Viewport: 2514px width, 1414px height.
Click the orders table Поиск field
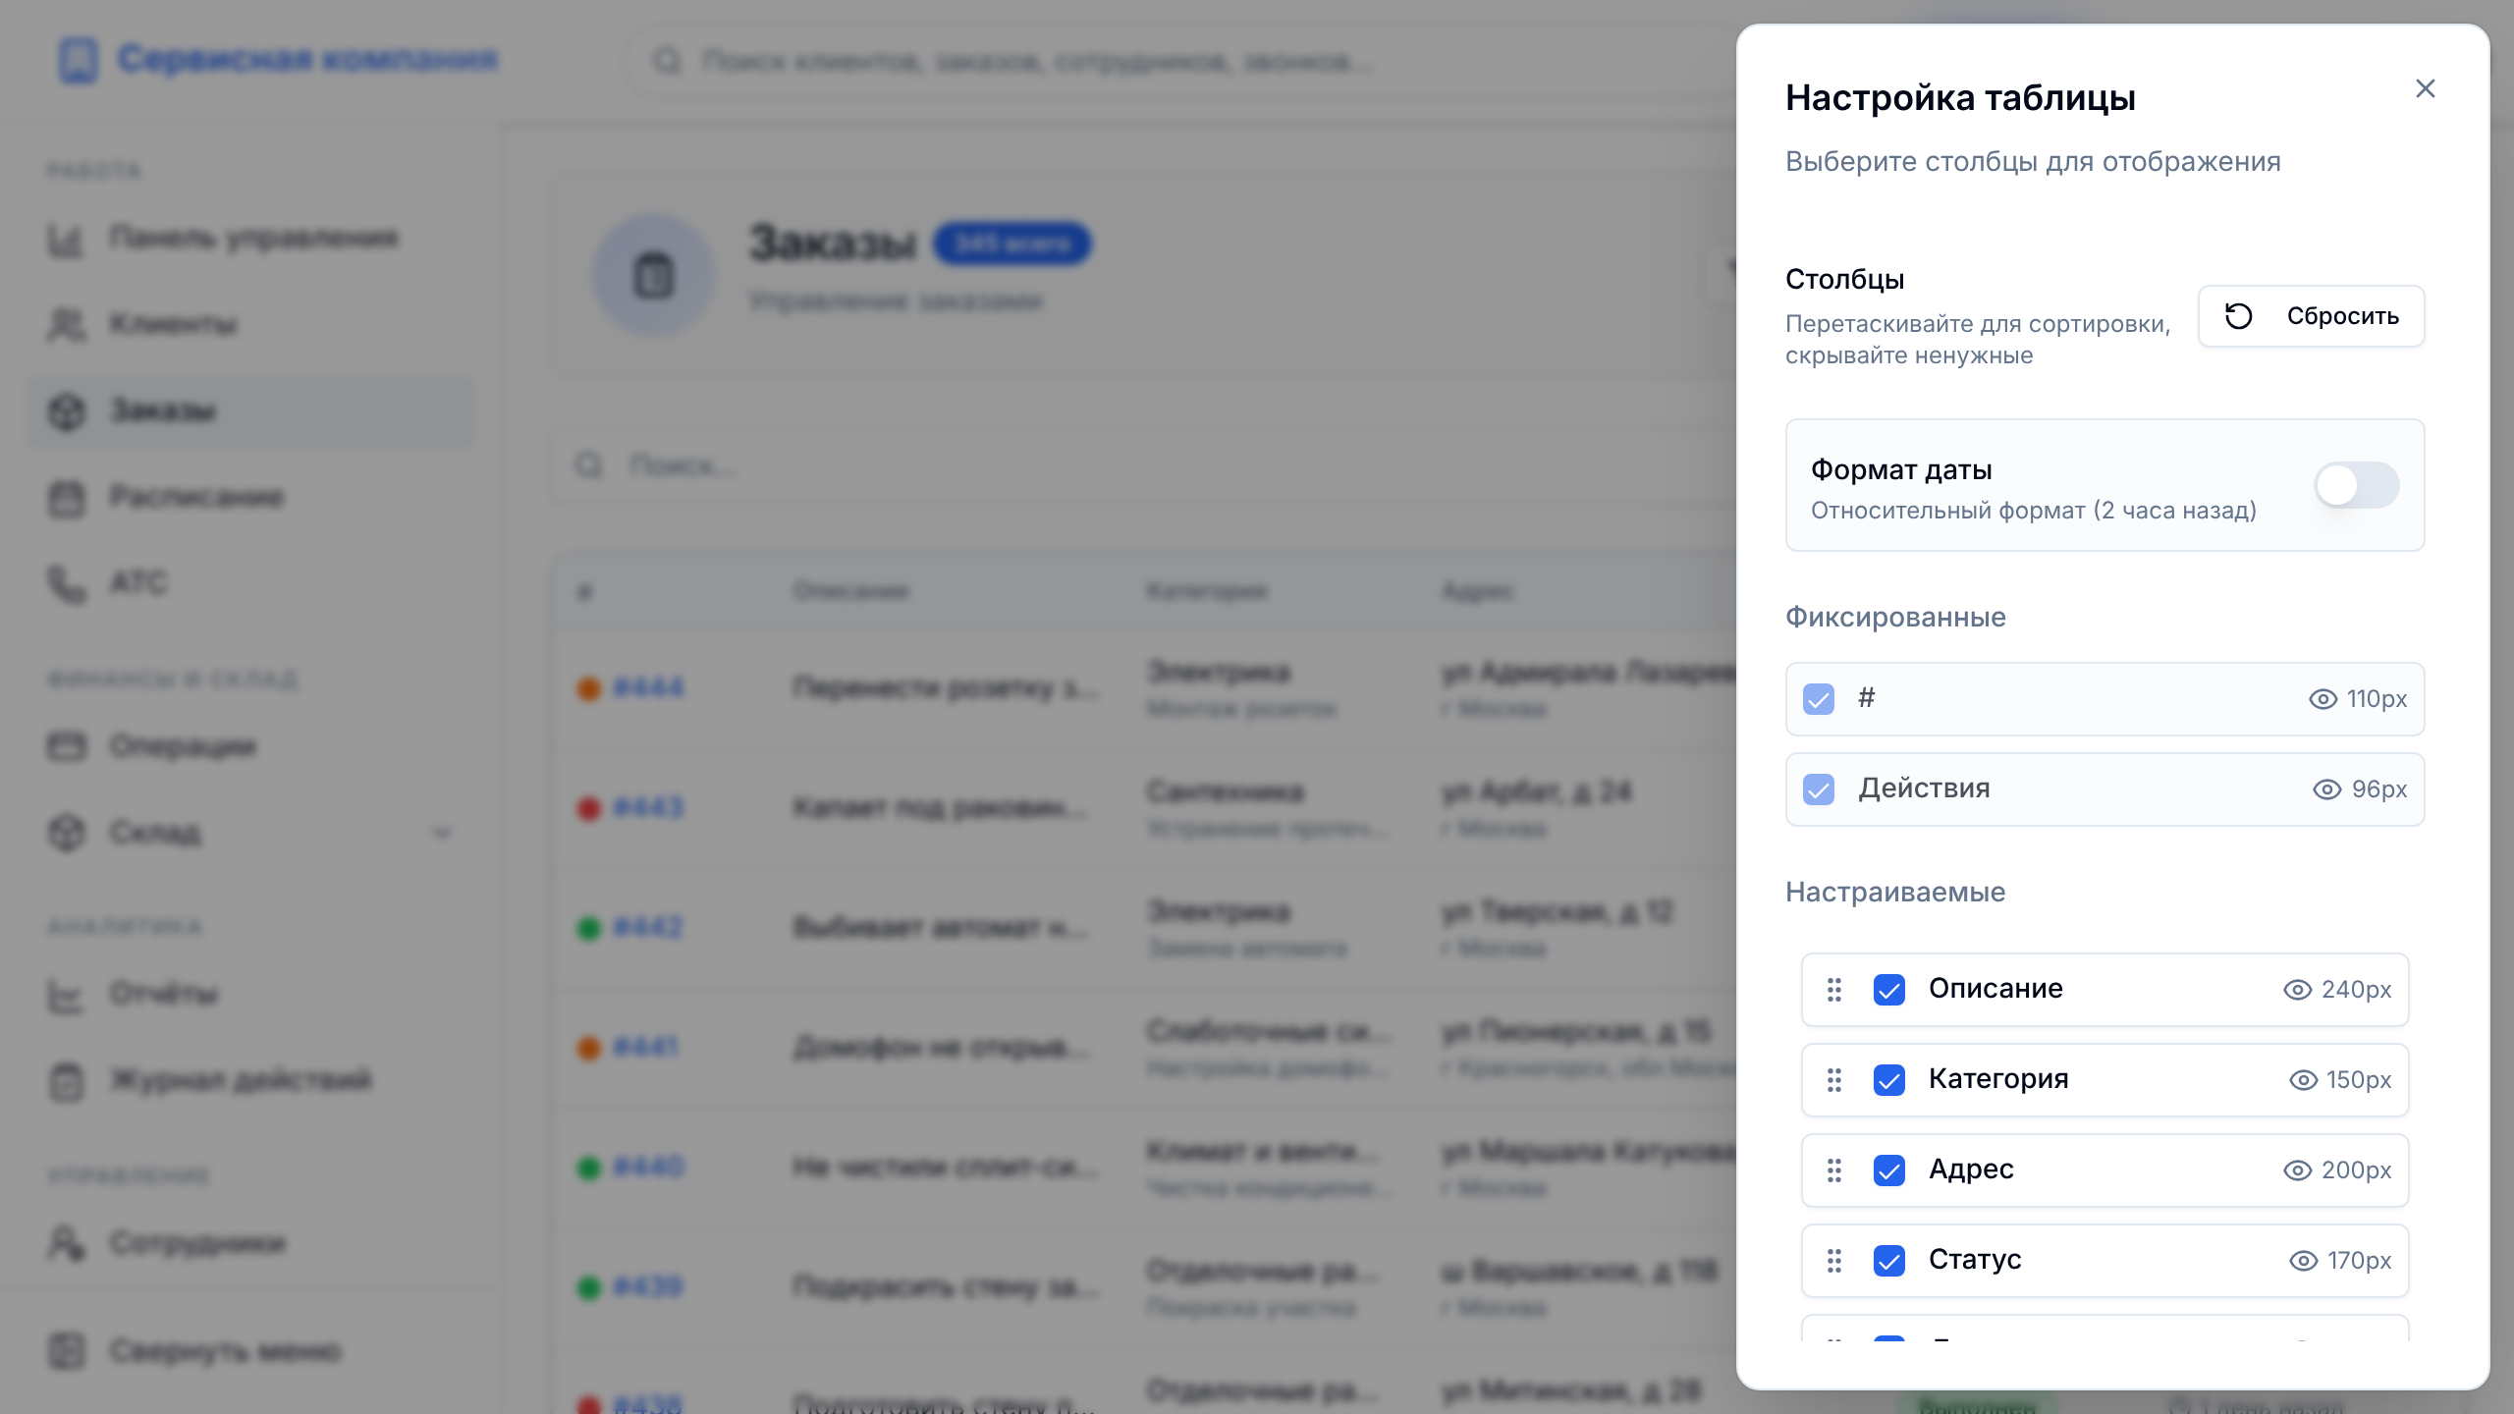1144,465
